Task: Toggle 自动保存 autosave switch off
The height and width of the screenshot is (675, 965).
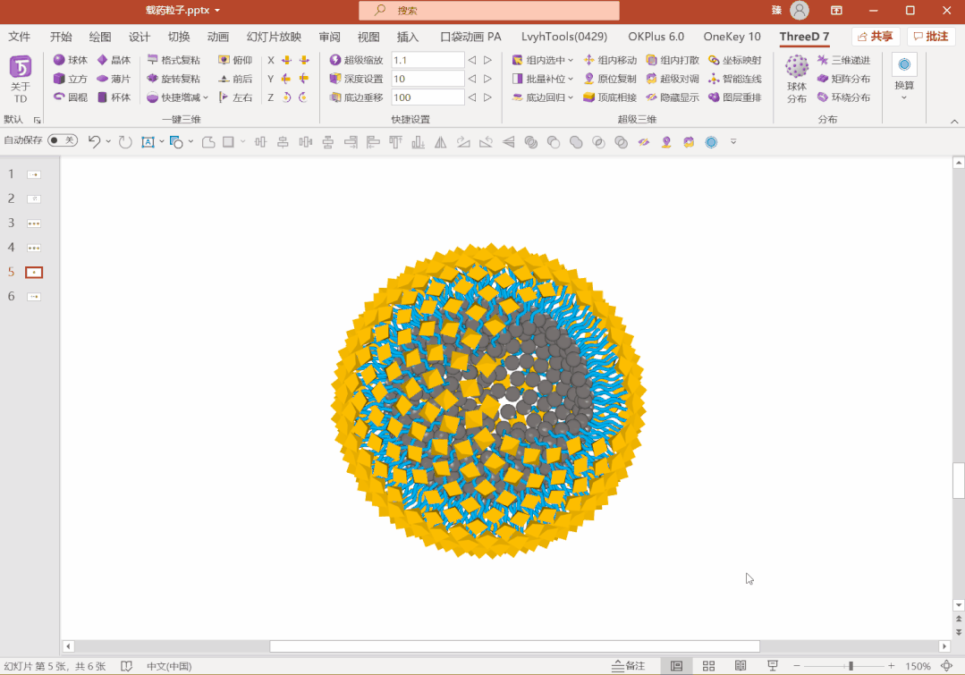Action: coord(61,141)
